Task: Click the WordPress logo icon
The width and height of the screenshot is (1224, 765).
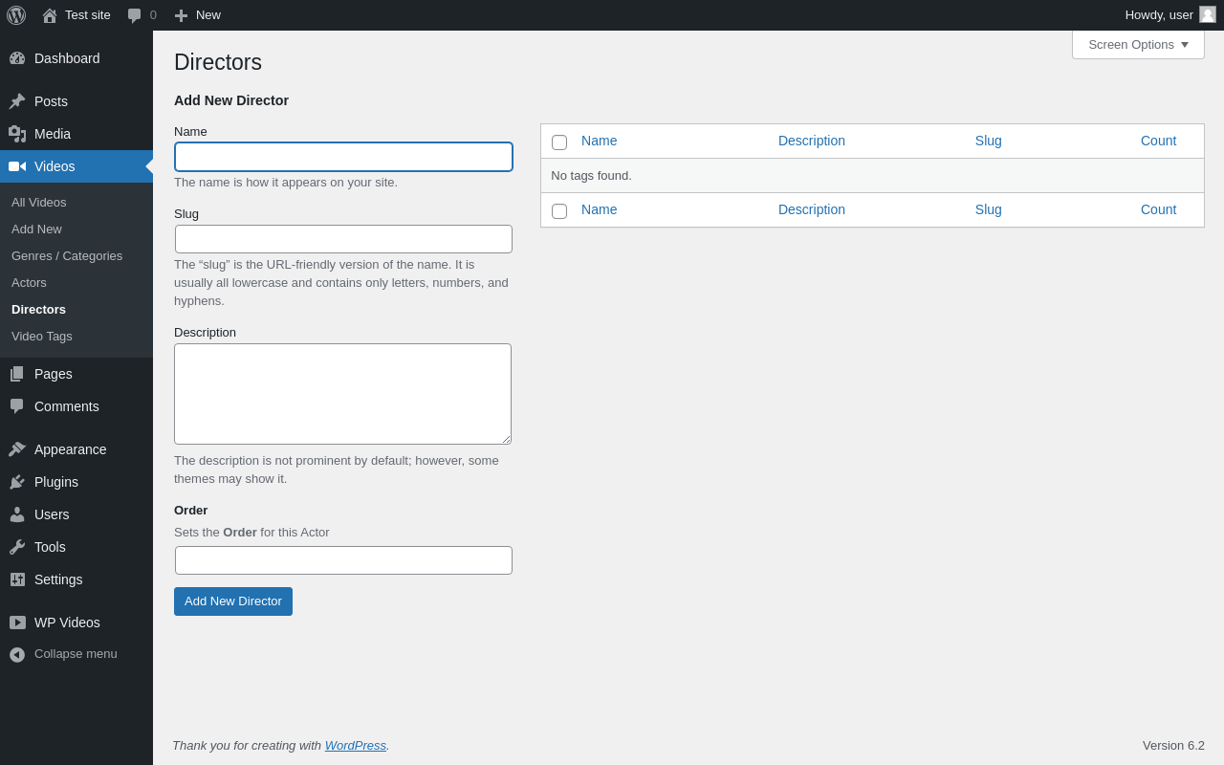Action: (x=16, y=15)
